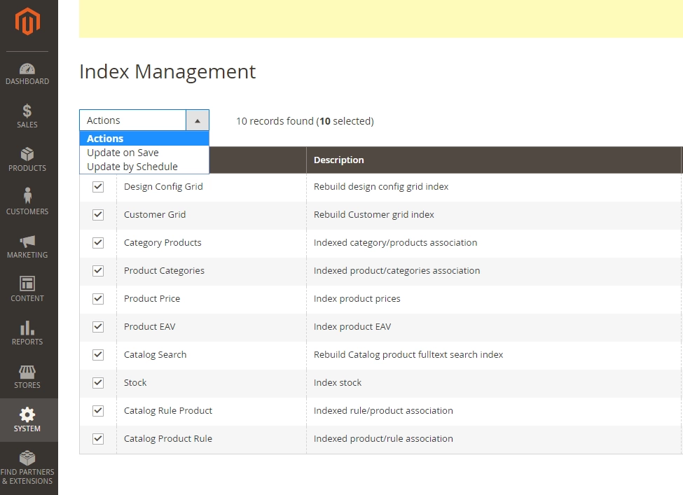Choose Update on Save option
This screenshot has height=495, width=683.
(144, 153)
